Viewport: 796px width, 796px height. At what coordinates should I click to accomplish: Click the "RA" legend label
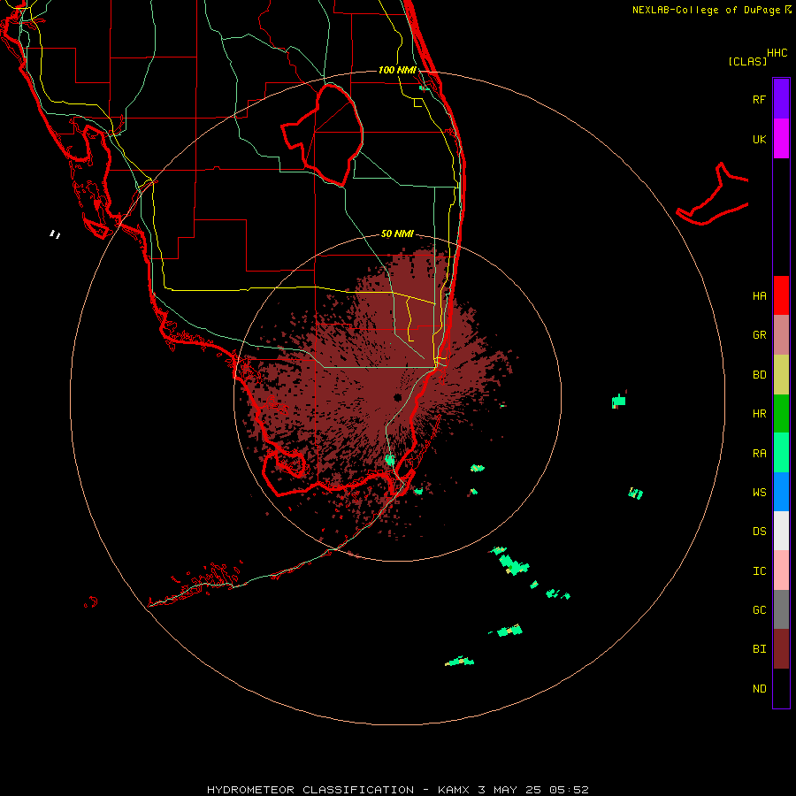click(759, 454)
